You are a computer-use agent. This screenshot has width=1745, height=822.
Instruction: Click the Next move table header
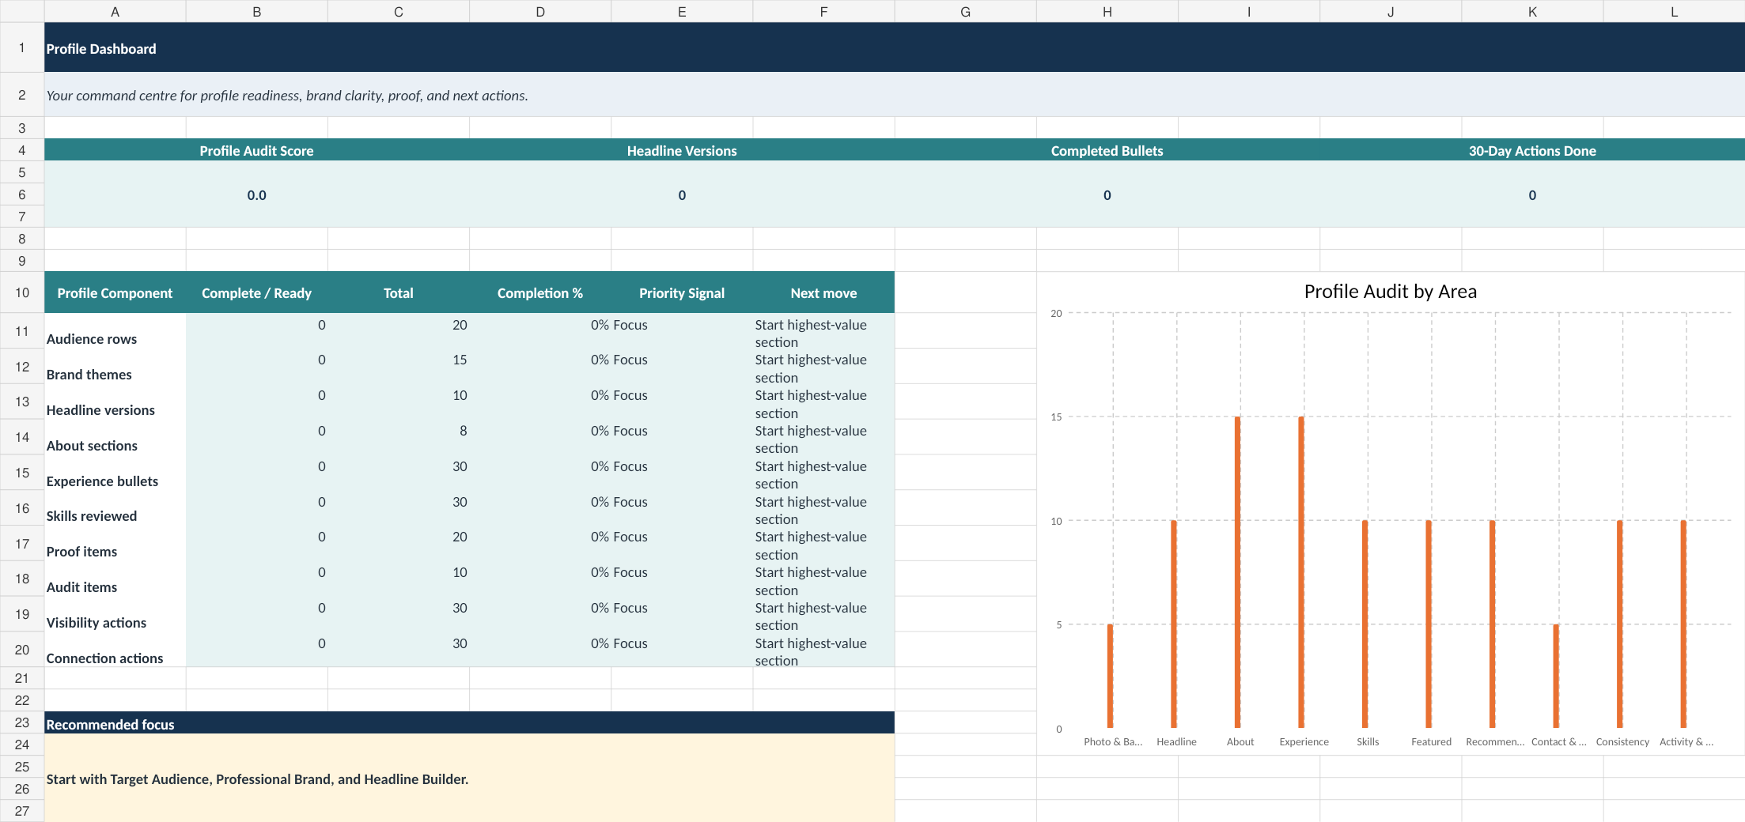pyautogui.click(x=823, y=292)
